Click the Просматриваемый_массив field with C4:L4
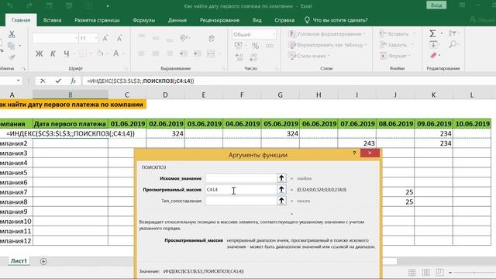The image size is (496, 279). [x=241, y=189]
